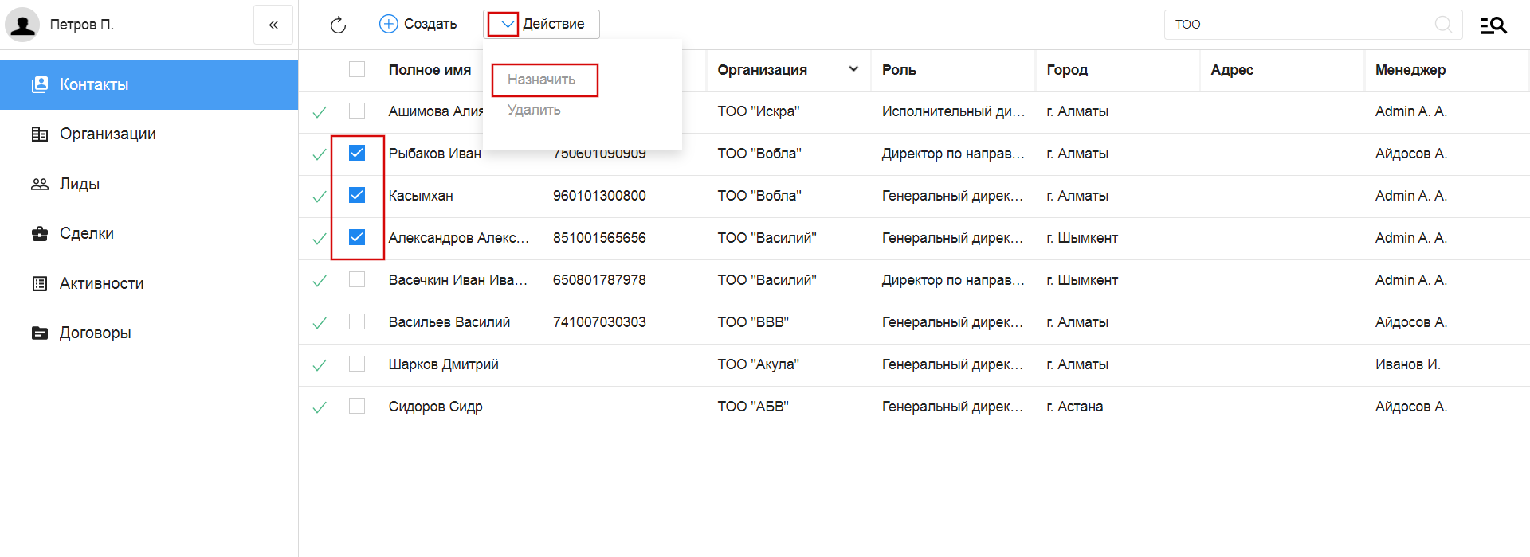The width and height of the screenshot is (1530, 557).
Task: Toggle the select-all checkbox in the table header
Action: (357, 69)
